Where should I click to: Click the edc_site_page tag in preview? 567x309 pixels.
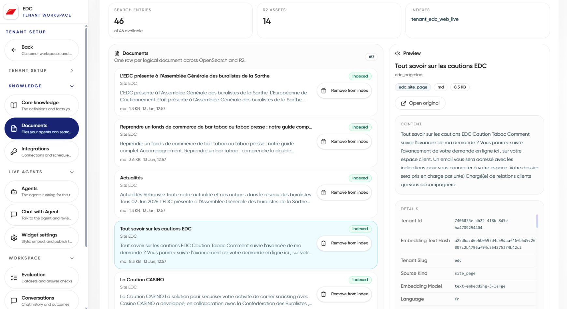tap(413, 87)
